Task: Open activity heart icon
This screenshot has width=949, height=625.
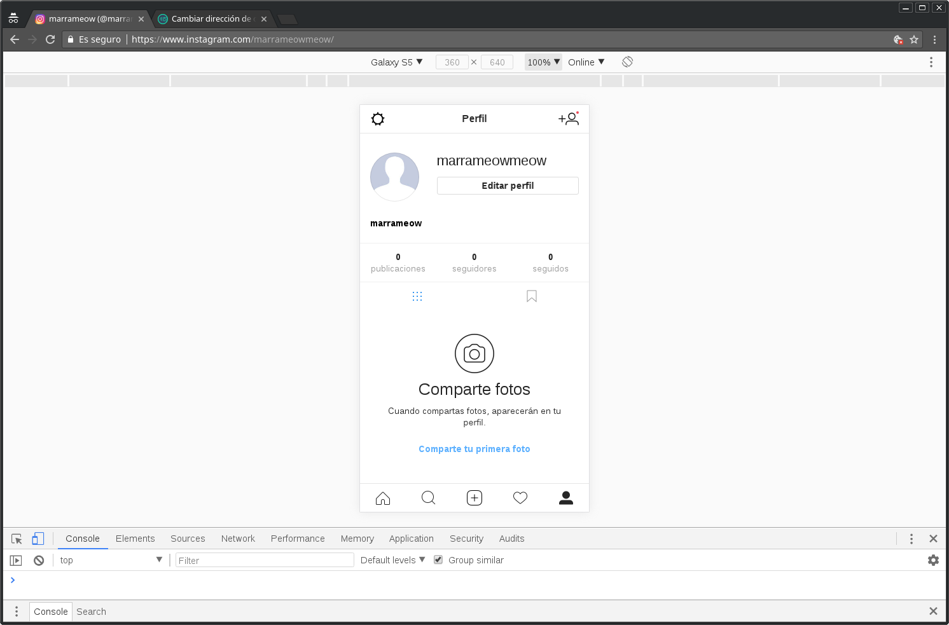Action: [520, 498]
